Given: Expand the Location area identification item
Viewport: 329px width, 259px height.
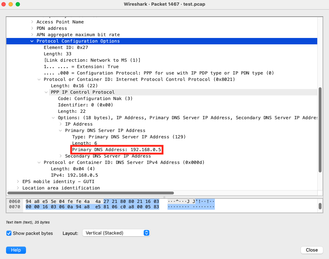Looking at the screenshot, I should [x=18, y=188].
